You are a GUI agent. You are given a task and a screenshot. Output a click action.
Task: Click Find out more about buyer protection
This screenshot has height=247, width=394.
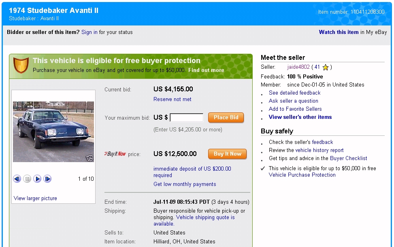point(206,70)
